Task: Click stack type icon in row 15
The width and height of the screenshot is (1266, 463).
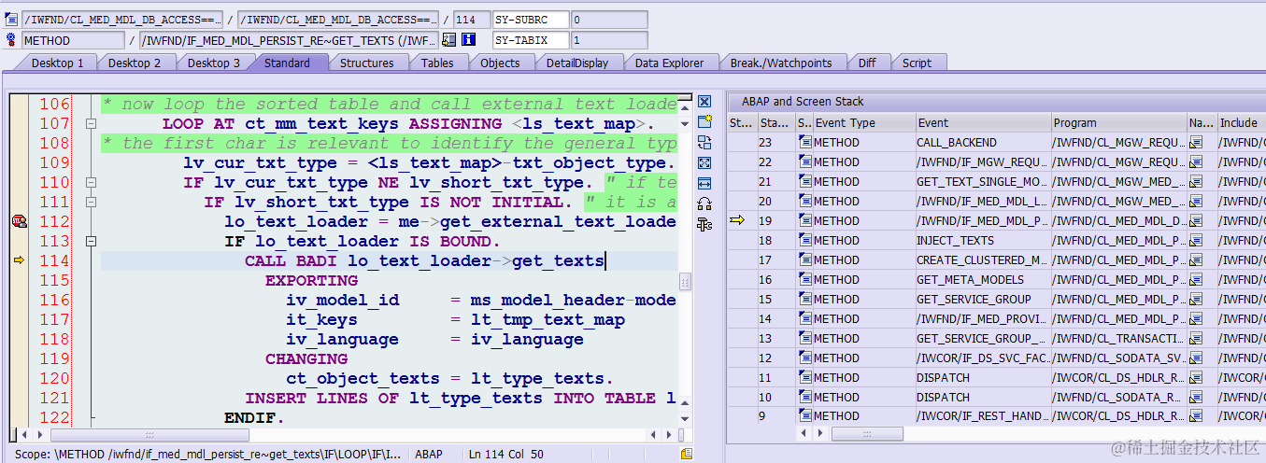Action: [x=804, y=300]
